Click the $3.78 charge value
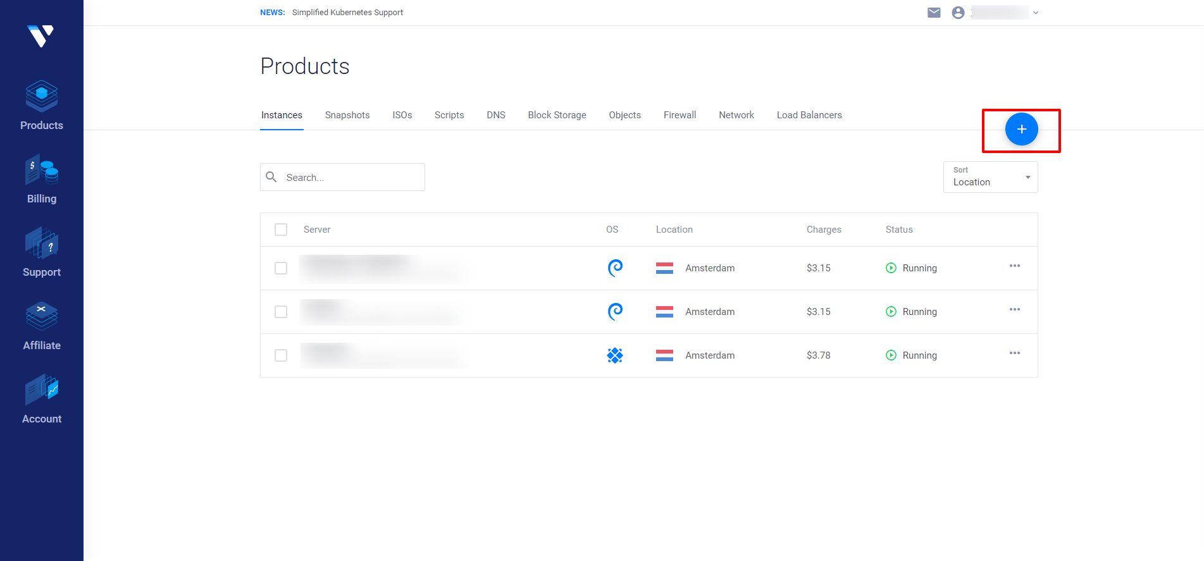The height and width of the screenshot is (561, 1204). tap(819, 355)
